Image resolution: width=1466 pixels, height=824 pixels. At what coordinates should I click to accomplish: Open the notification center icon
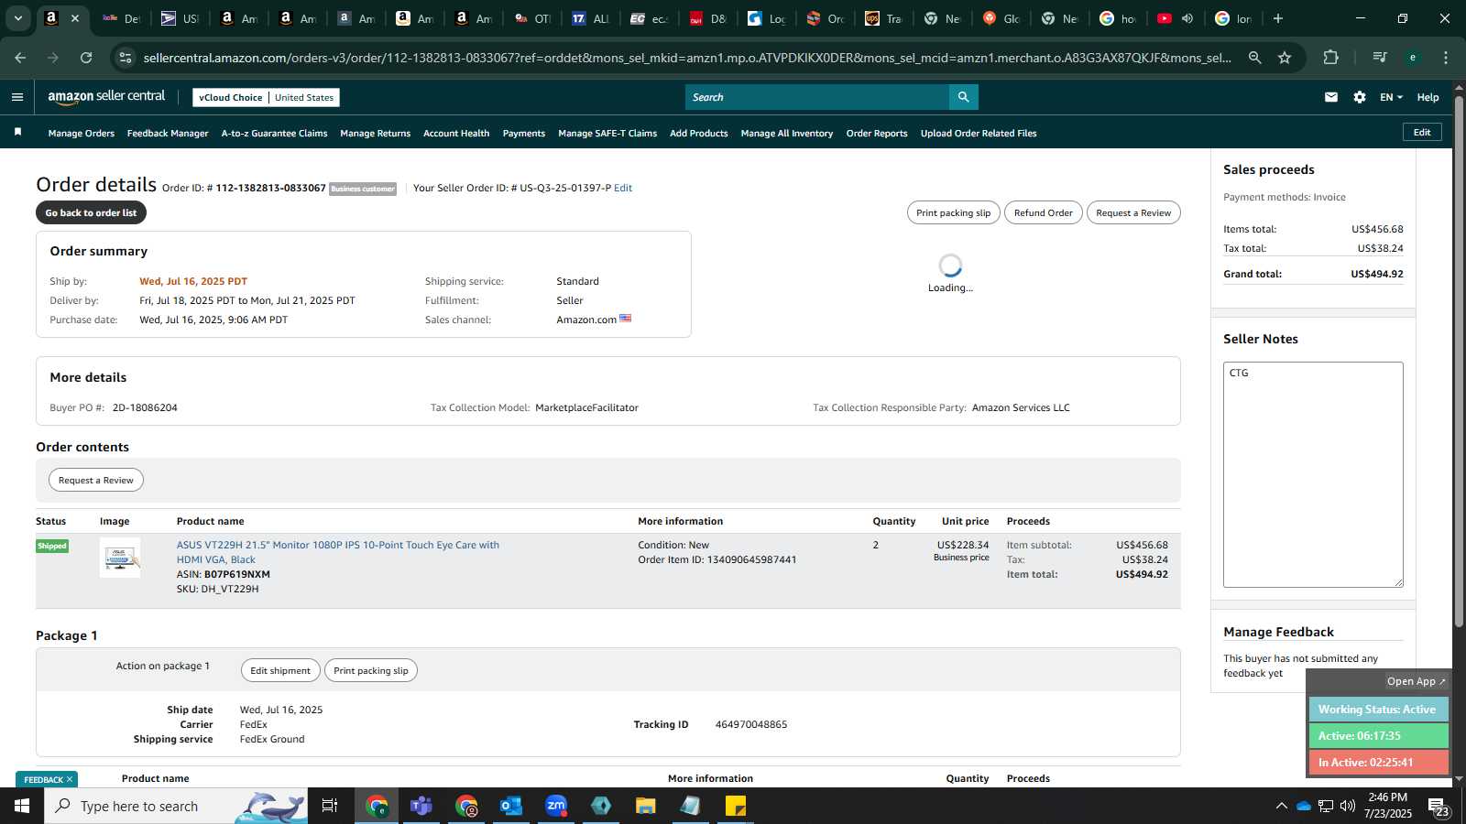tap(1439, 806)
